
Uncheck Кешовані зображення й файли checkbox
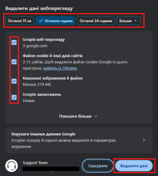point(14,81)
